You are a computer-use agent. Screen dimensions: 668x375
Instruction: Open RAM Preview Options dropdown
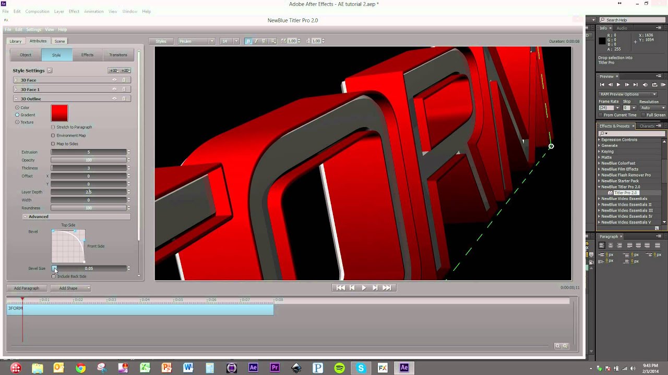[628, 94]
